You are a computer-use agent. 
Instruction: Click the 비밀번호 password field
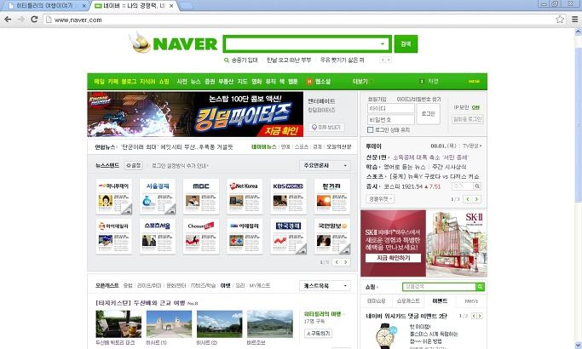tap(391, 120)
